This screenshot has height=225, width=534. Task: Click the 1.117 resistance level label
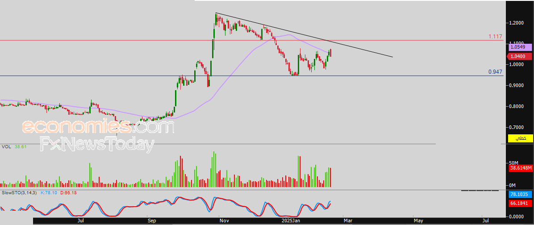click(495, 37)
